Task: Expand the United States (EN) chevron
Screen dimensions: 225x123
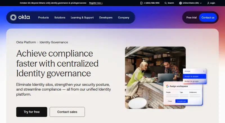Action: (201, 3)
